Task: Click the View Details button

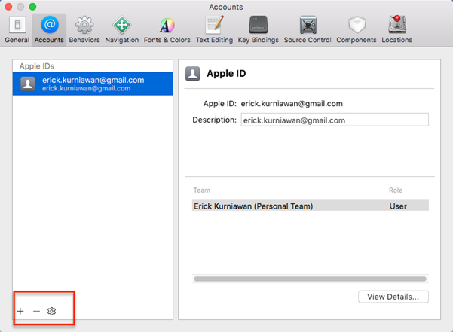Action: (393, 297)
